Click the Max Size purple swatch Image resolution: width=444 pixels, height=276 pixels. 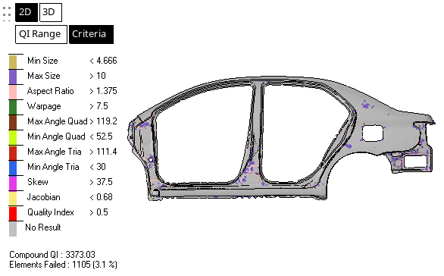tap(13, 77)
